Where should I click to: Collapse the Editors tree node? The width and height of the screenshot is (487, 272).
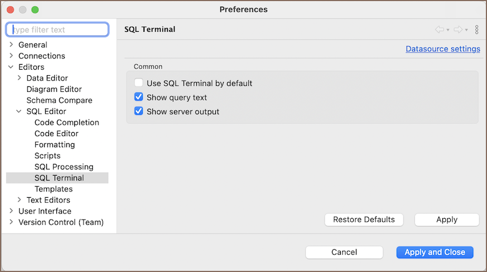(x=11, y=67)
